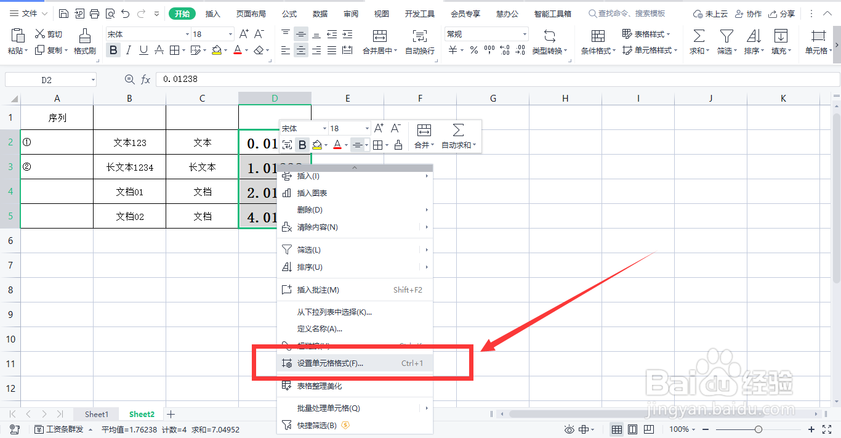Open the Page Layout (页面布局) tab

pos(251,14)
